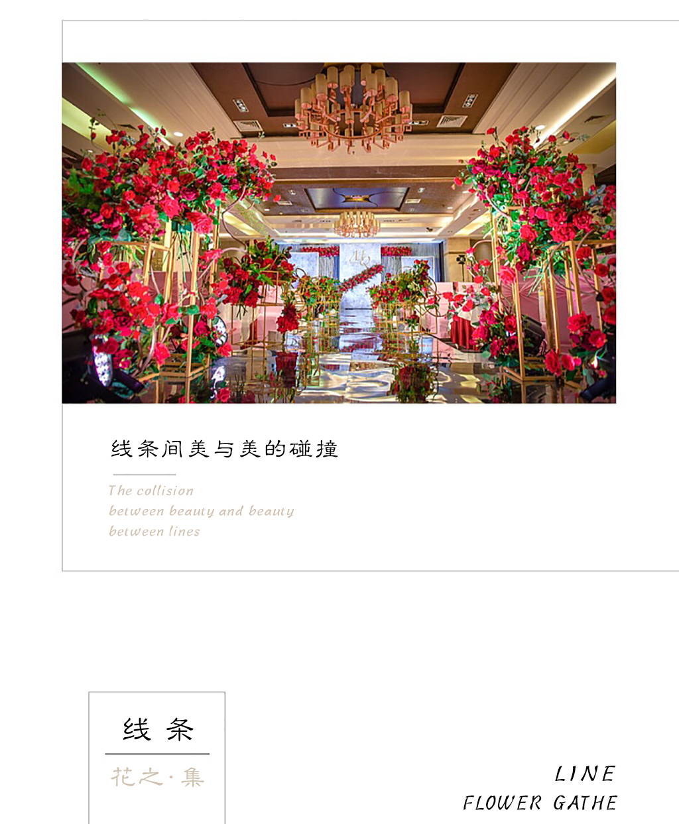
Task: Click the dark divider under 线条
Action: (x=157, y=754)
